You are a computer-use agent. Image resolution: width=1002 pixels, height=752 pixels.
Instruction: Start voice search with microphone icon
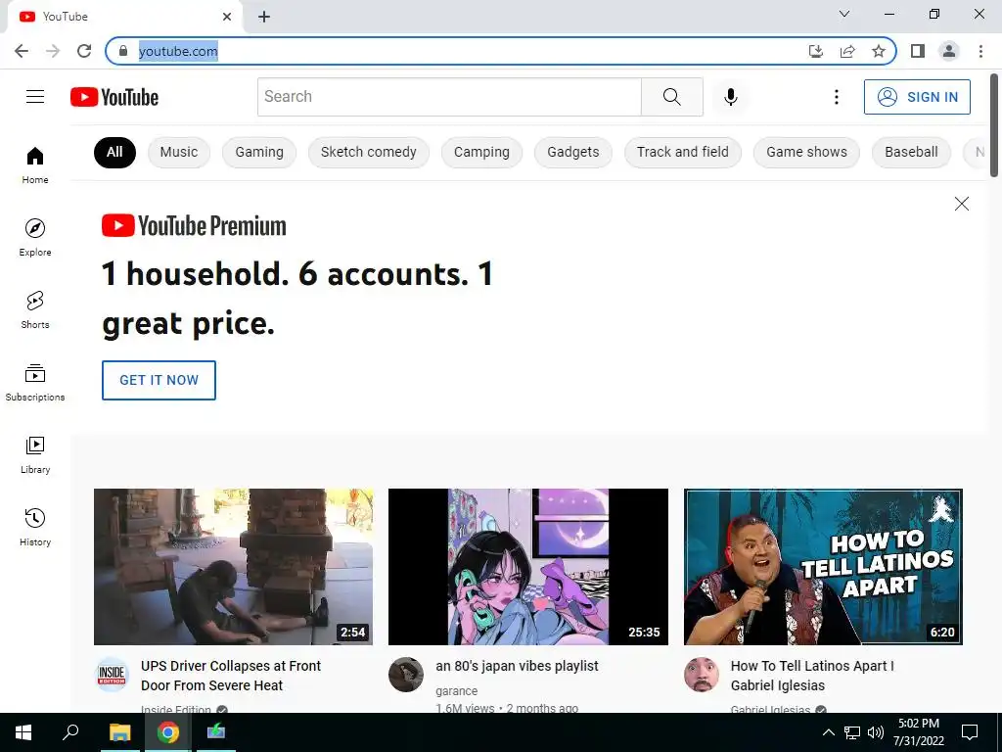click(730, 97)
